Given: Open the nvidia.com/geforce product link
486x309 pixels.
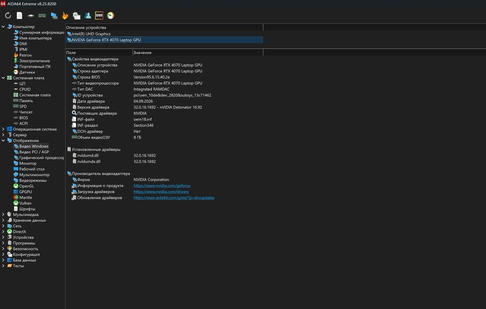Looking at the screenshot, I should (162, 186).
